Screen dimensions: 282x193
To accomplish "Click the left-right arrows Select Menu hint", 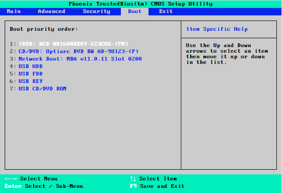I will coord(31,179).
